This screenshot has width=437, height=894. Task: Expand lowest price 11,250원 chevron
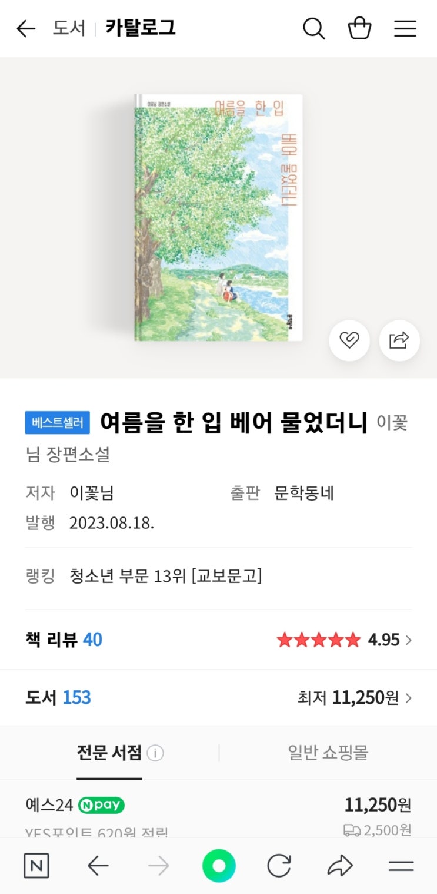point(409,698)
